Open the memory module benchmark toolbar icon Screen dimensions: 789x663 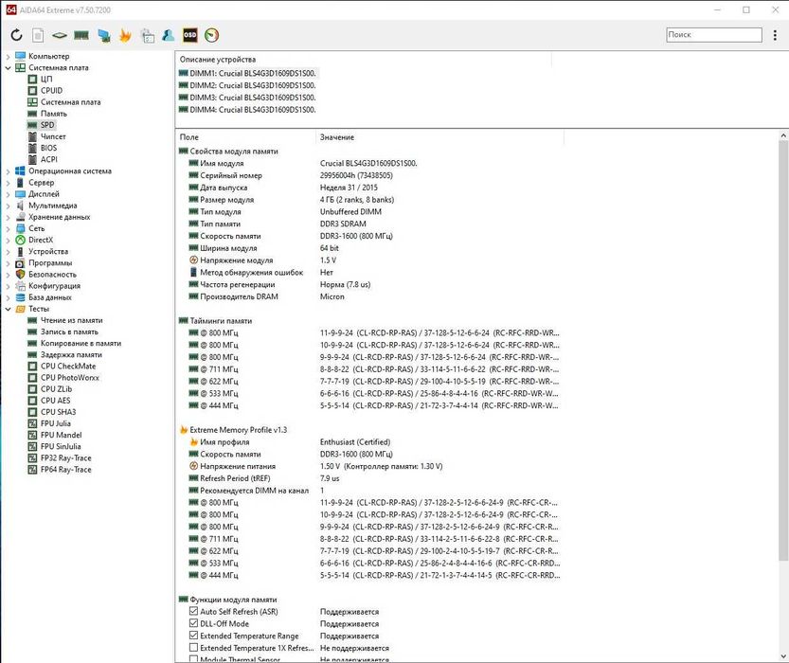tap(81, 35)
